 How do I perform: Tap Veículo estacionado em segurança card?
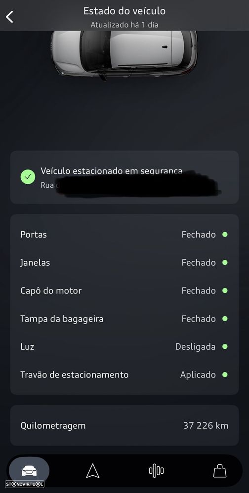[124, 177]
